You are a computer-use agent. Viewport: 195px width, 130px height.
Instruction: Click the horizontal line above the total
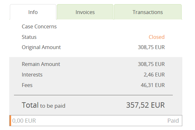(93, 95)
